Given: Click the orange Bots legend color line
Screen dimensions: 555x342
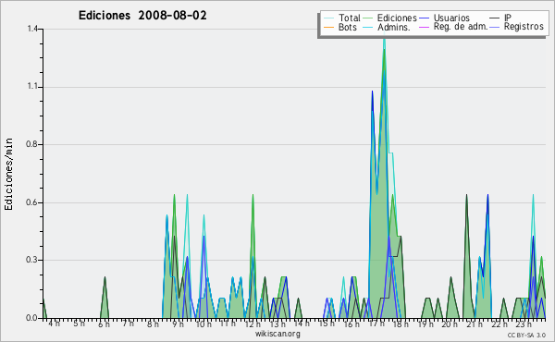Looking at the screenshot, I should click(328, 27).
